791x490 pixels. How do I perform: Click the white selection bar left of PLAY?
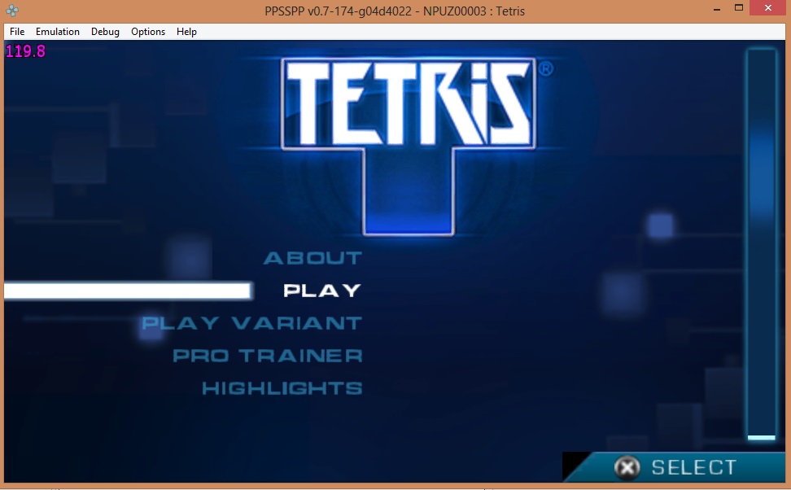[127, 291]
